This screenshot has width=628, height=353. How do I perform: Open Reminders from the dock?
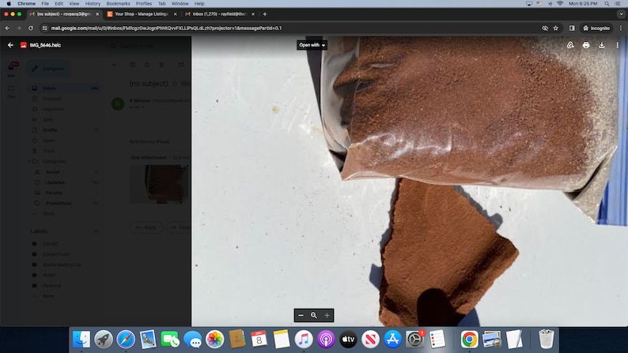click(437, 340)
